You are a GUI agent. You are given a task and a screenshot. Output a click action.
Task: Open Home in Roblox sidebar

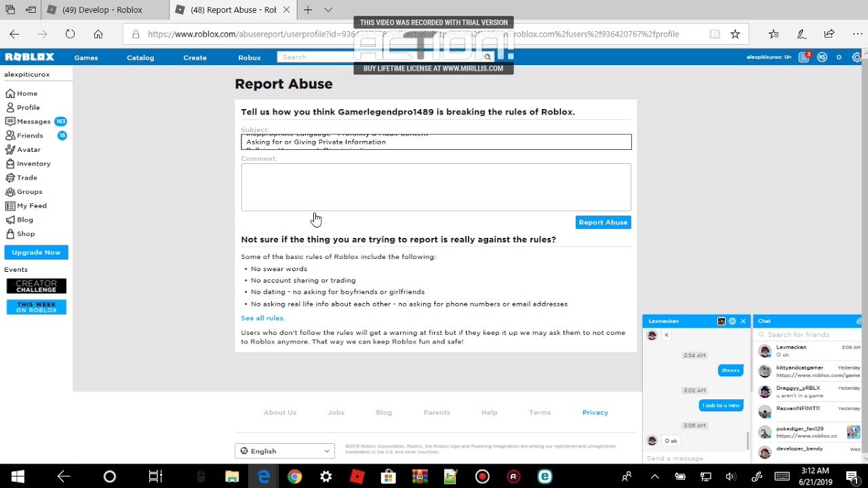[22, 94]
